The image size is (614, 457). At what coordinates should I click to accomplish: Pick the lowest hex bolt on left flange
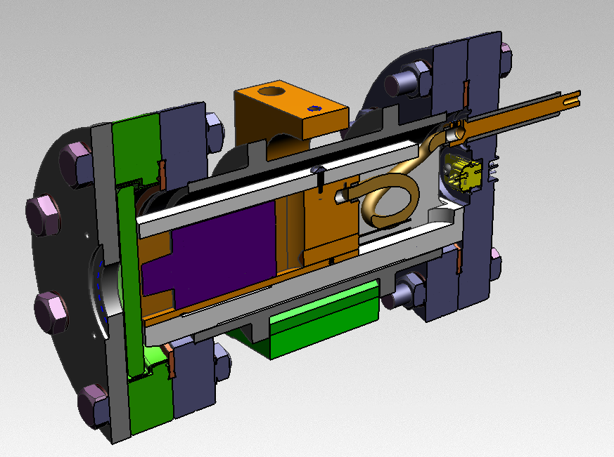[94, 405]
